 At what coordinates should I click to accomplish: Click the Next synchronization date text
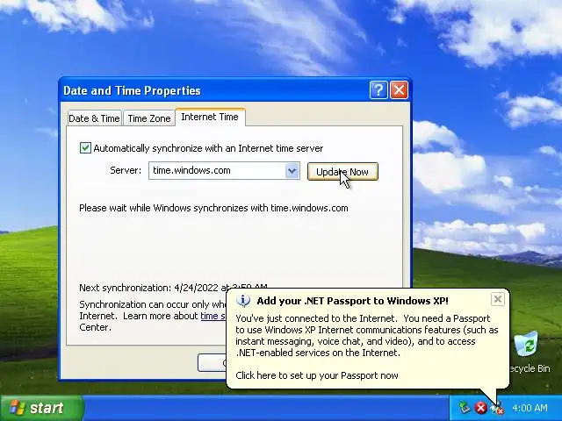(x=173, y=288)
